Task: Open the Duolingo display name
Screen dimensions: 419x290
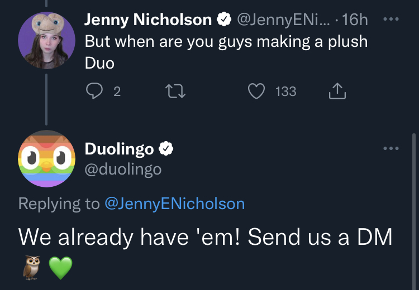Action: (119, 148)
